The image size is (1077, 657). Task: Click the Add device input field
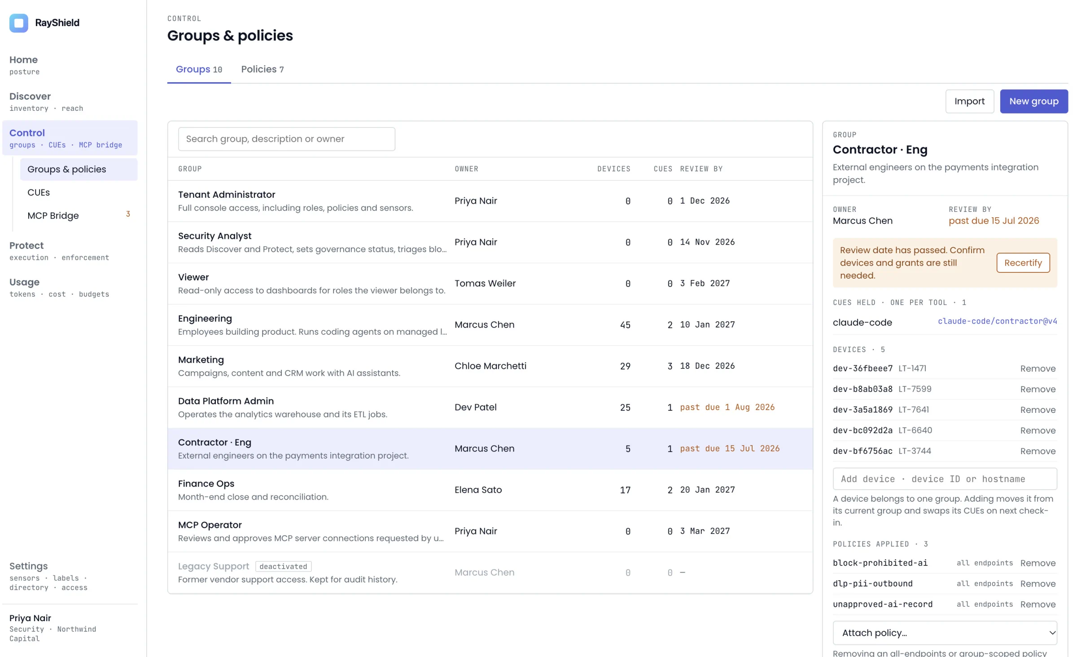pos(945,479)
